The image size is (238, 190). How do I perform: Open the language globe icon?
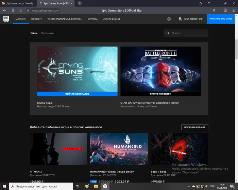pyautogui.click(x=169, y=19)
